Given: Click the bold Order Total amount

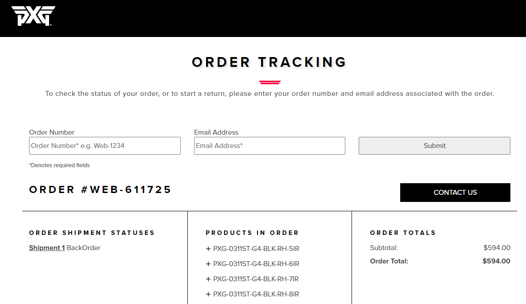Looking at the screenshot, I should point(496,261).
